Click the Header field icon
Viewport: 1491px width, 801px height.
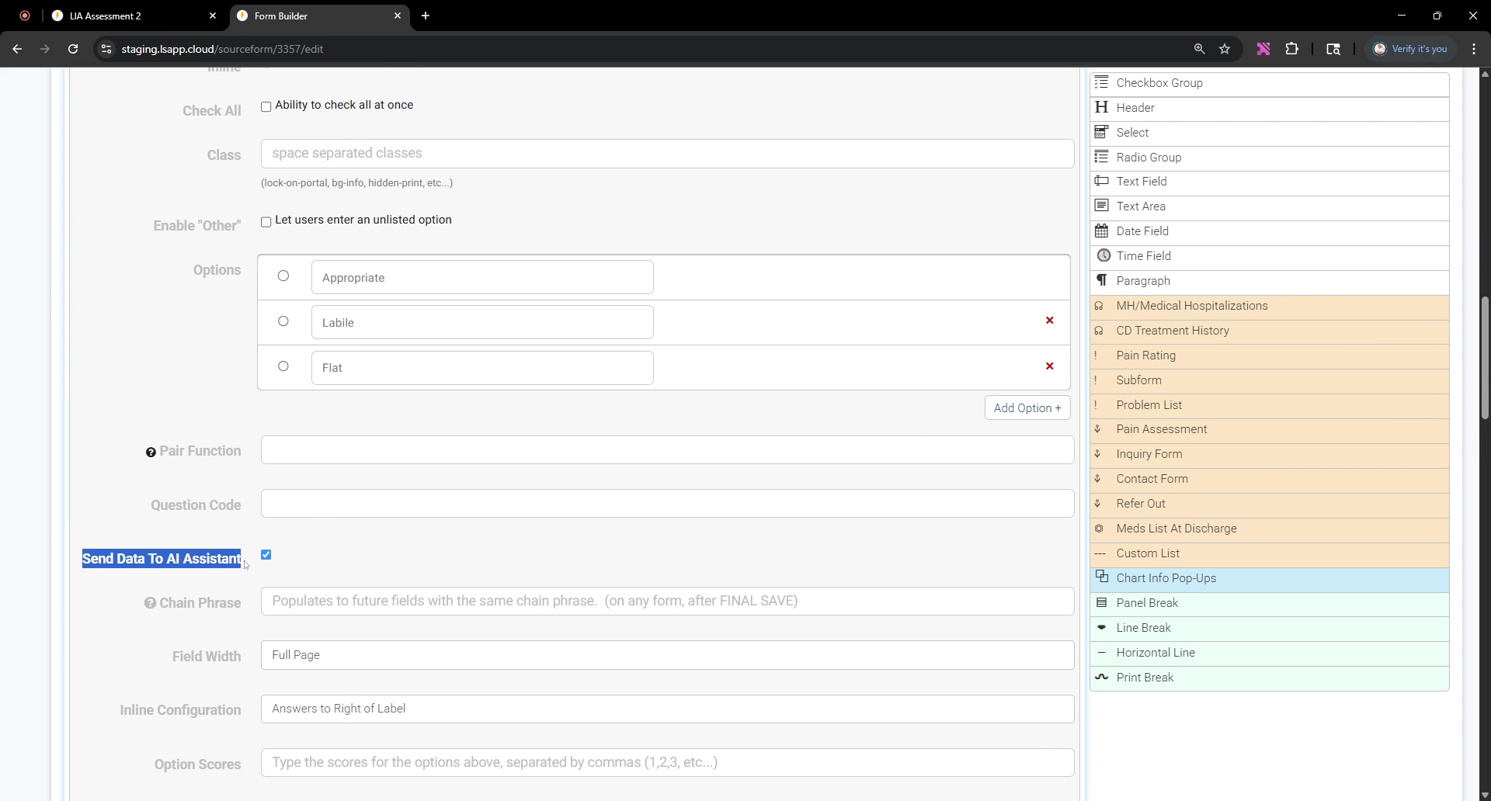pyautogui.click(x=1101, y=108)
